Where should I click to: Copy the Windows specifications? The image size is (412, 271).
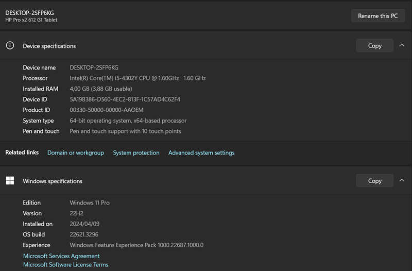374,181
